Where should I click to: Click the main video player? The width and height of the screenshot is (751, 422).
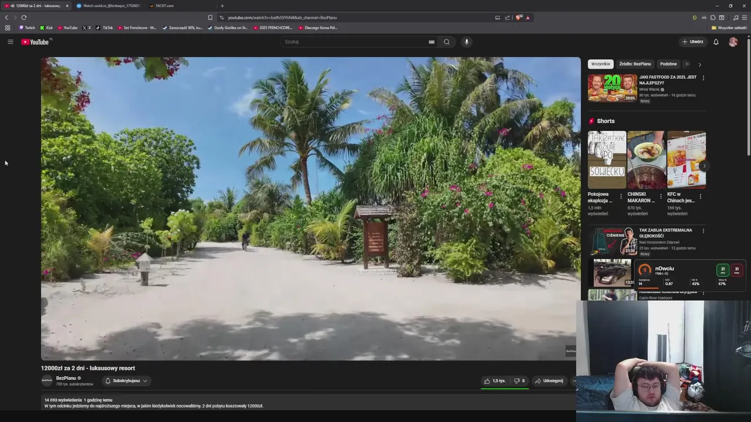coord(310,208)
